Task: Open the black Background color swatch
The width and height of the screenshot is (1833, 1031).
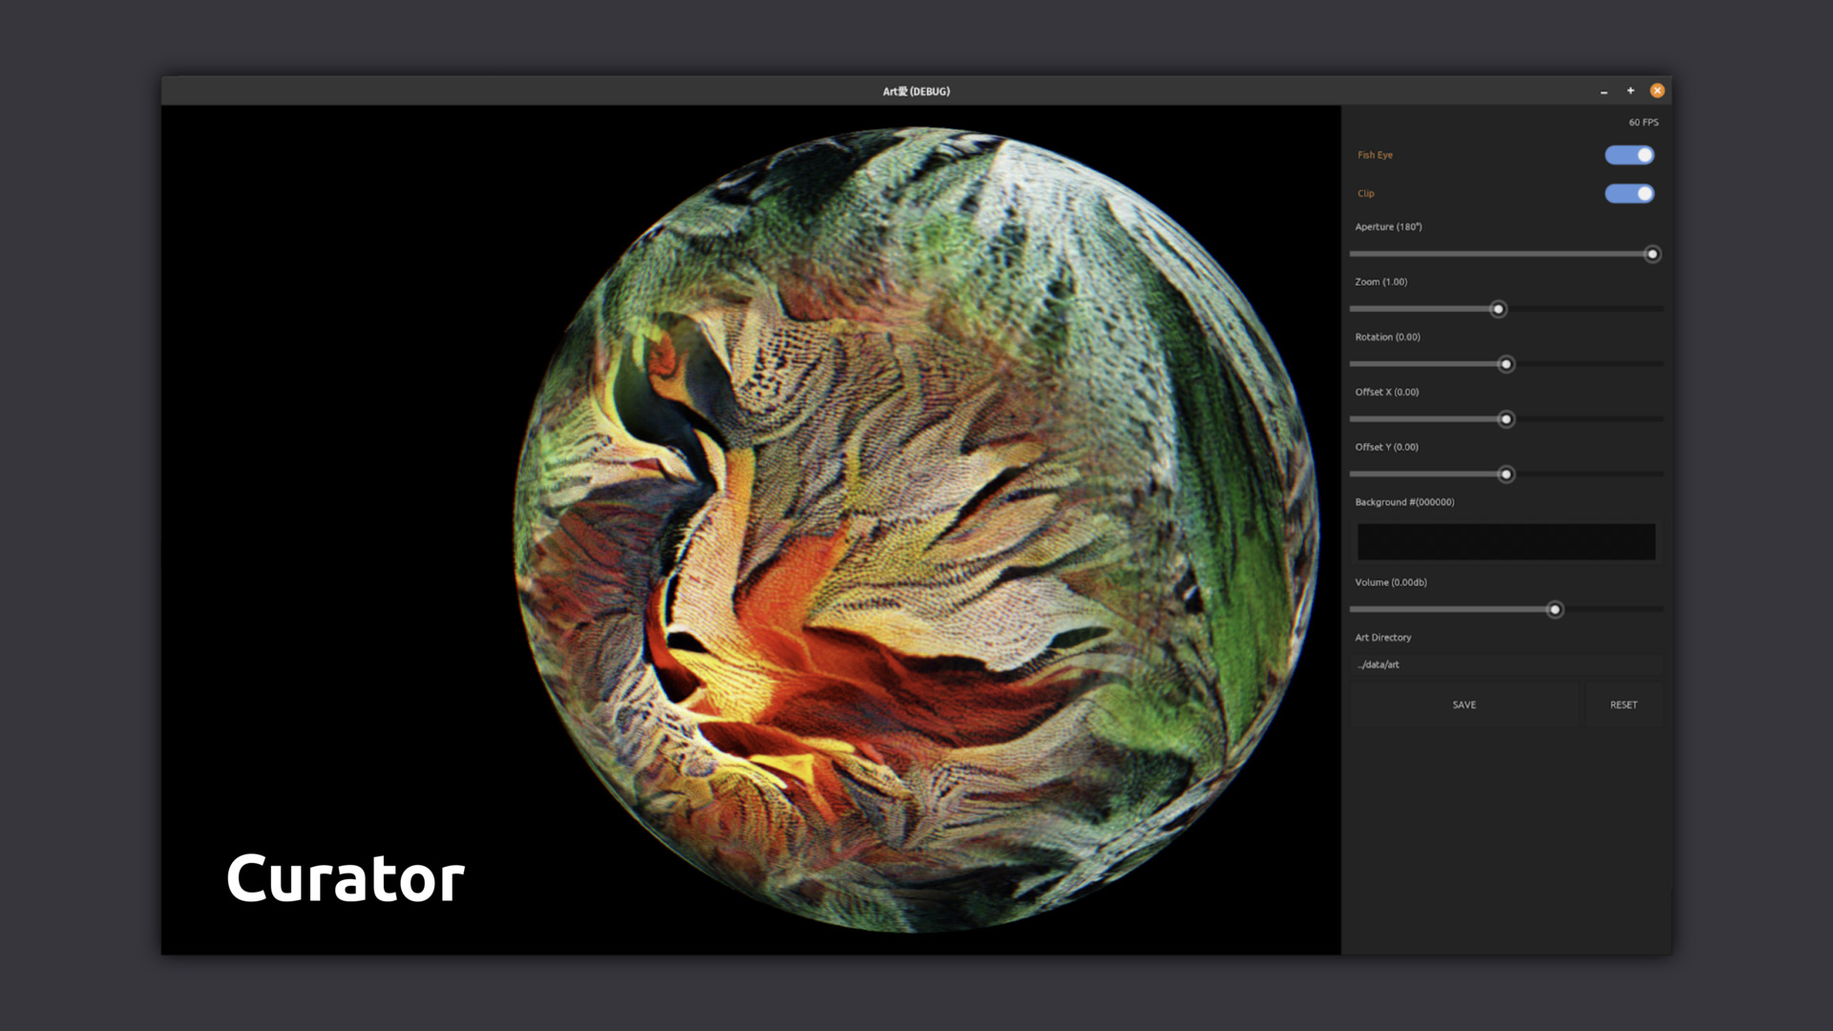Action: point(1506,541)
